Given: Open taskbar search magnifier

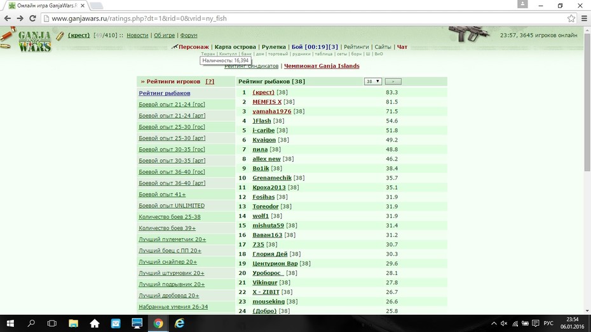Looking at the screenshot, I should (31, 323).
